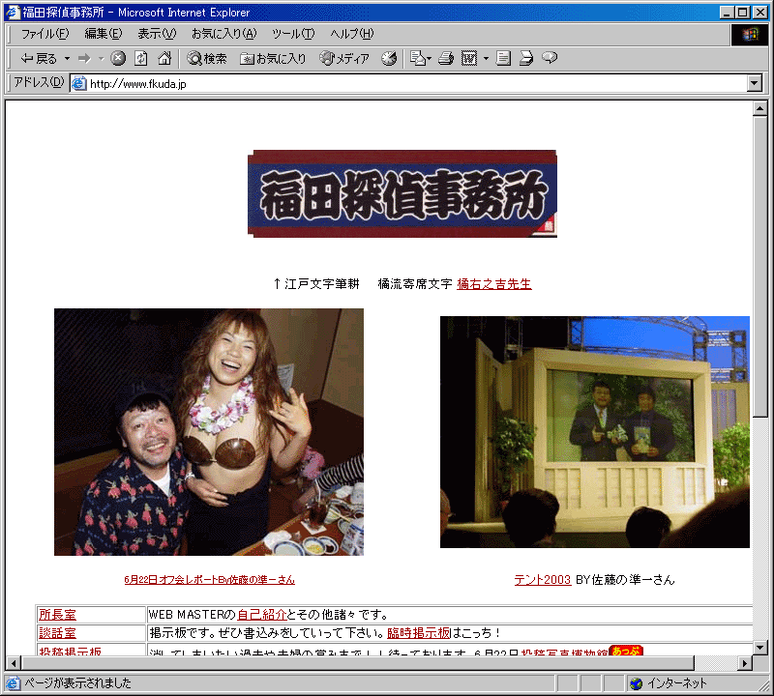Click the horizontal scrollbar thumb
774x696 pixels.
point(358,663)
